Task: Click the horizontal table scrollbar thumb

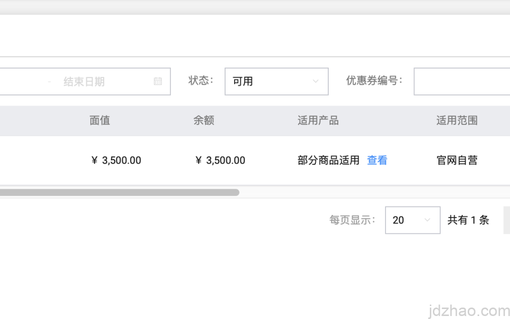Action: coord(120,192)
